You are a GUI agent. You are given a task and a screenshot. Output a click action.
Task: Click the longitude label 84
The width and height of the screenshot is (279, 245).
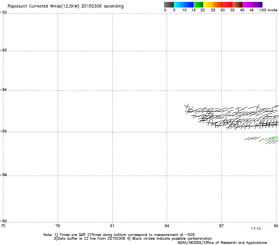[167, 226]
